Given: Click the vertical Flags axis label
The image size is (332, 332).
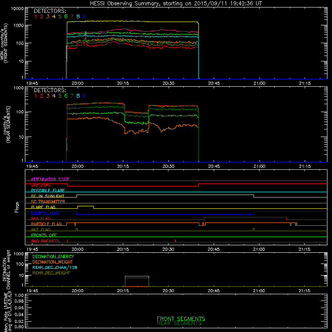Looking at the screenshot, I should 17,207.
